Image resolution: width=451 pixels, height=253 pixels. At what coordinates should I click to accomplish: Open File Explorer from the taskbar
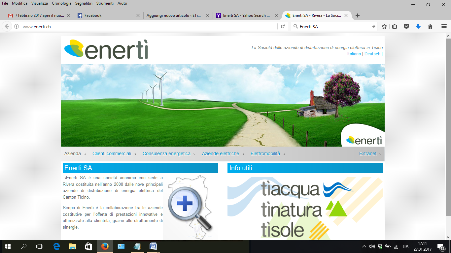click(73, 246)
